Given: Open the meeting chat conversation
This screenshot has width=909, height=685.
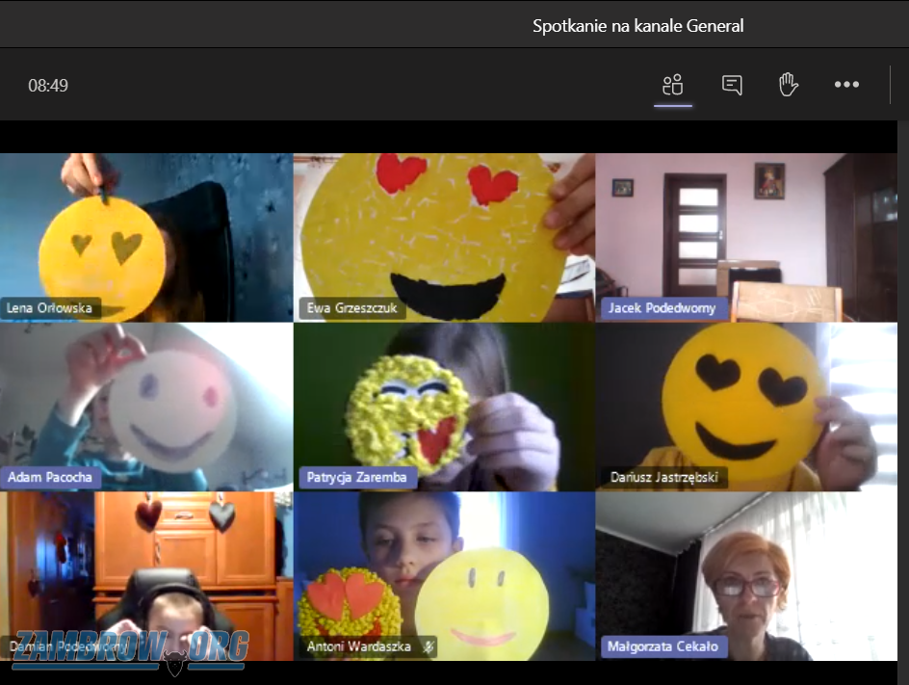Looking at the screenshot, I should pyautogui.click(x=732, y=85).
